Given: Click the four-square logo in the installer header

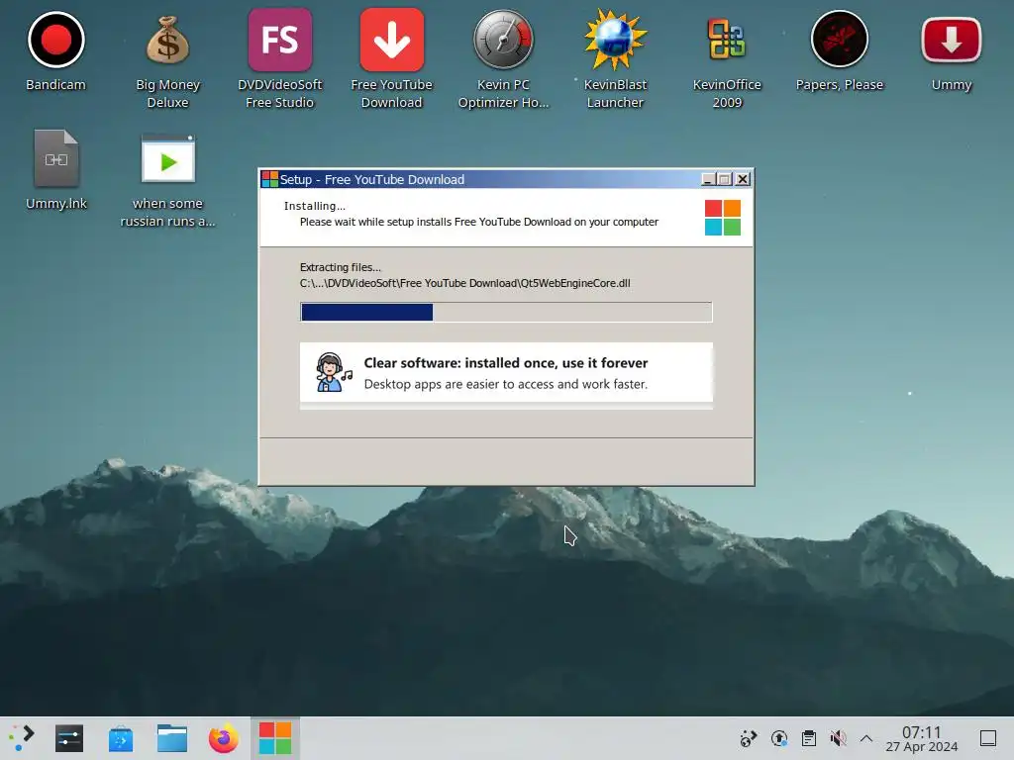Looking at the screenshot, I should pos(722,217).
